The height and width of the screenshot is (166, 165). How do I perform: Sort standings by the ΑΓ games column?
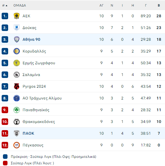tap(101, 6)
